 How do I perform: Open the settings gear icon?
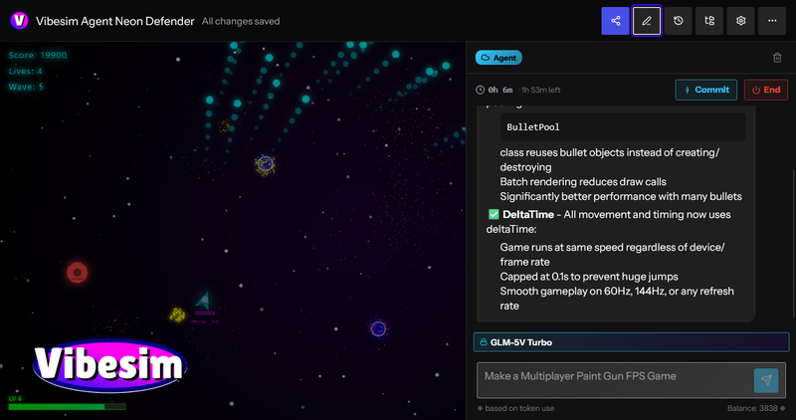point(741,21)
